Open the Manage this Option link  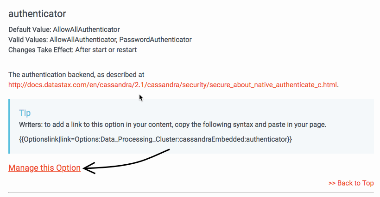(44, 168)
